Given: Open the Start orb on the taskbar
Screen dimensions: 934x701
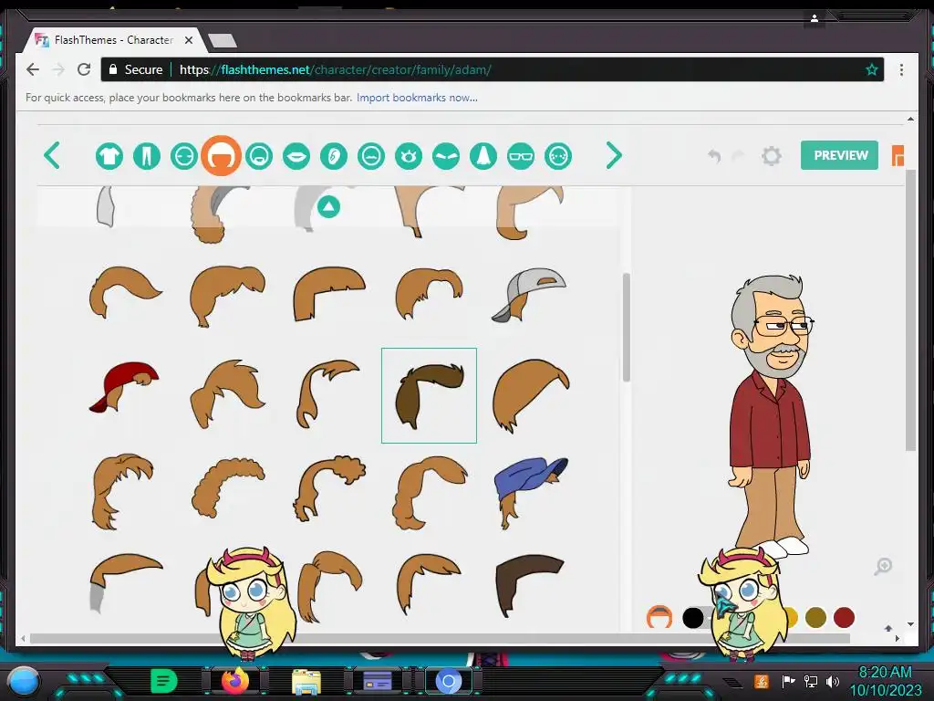Looking at the screenshot, I should tap(24, 681).
